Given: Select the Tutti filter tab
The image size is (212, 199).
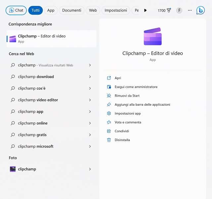Looking at the screenshot, I should coord(35,10).
